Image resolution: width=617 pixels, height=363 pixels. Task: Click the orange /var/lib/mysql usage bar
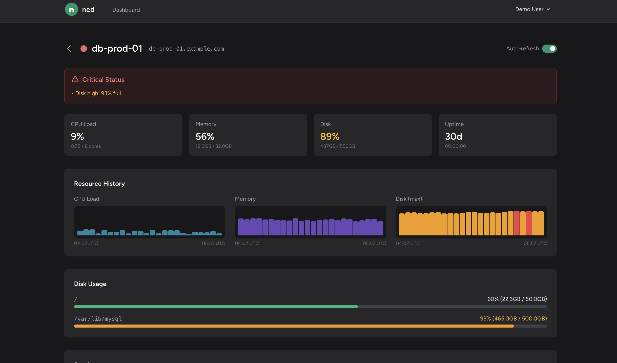[294, 326]
